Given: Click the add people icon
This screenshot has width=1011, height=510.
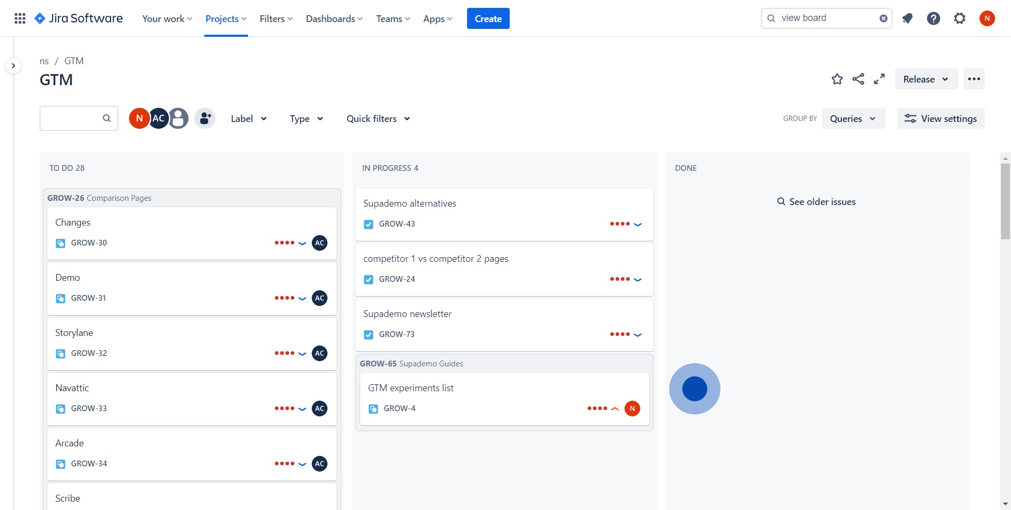Looking at the screenshot, I should [205, 118].
